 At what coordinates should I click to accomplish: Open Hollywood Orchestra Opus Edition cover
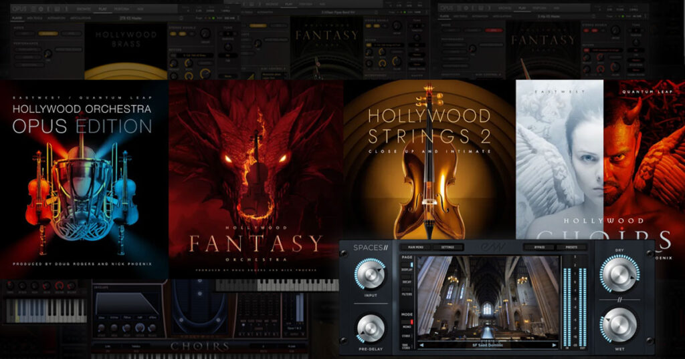click(84, 179)
